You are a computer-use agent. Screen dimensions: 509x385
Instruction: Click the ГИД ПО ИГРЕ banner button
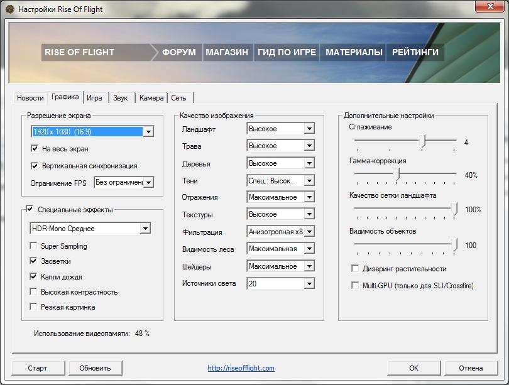(x=287, y=52)
